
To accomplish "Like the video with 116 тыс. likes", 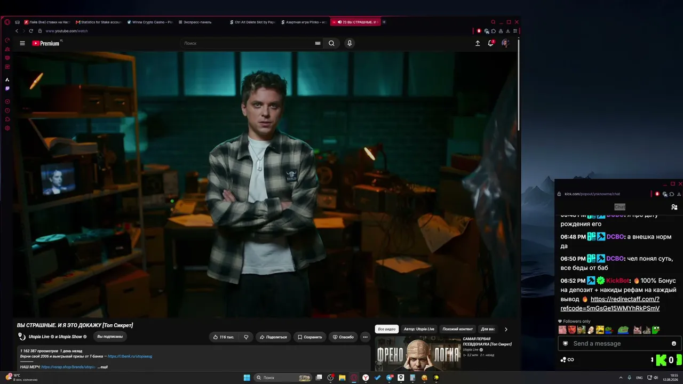I will point(224,337).
